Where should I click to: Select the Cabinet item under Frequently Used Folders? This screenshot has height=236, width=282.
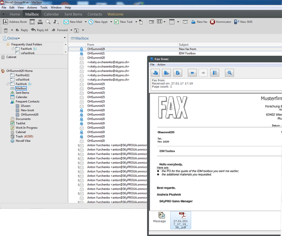11,57
